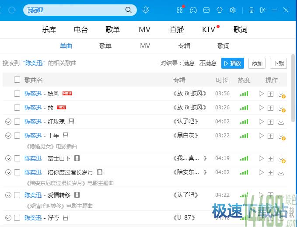The height and width of the screenshot is (227, 297).
Task: Add 十年 to playlist
Action: click(270, 136)
